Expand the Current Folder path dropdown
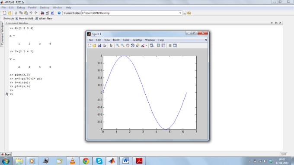Viewport: 294px width, 165px height. point(180,13)
